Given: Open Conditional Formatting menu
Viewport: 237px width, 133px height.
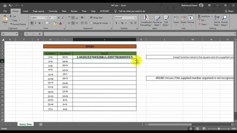Looking at the screenshot, I should [146, 21].
